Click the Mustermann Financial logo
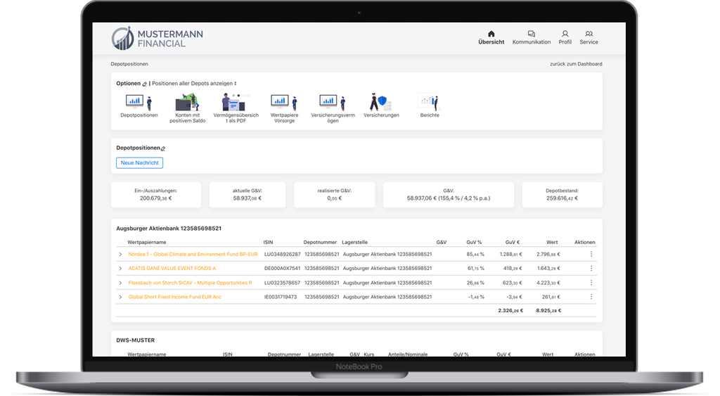This screenshot has width=720, height=396. coord(157,38)
